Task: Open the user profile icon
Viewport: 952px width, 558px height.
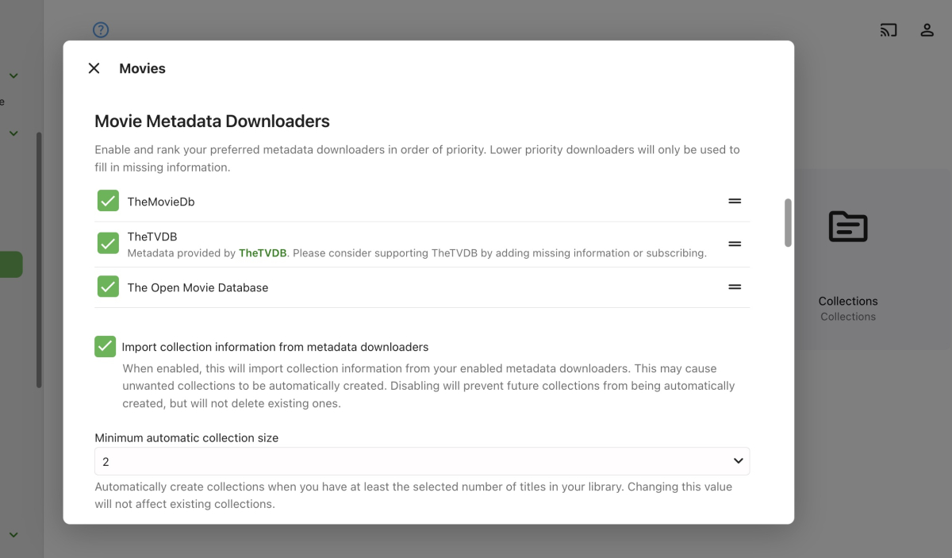Action: [927, 30]
